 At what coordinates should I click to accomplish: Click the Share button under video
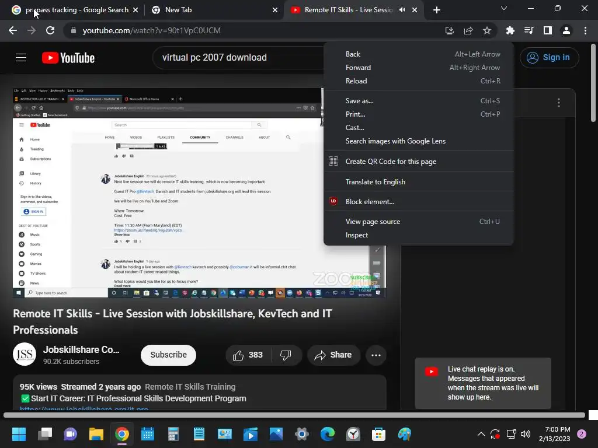coord(333,355)
